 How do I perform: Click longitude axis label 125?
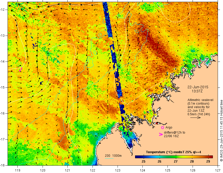(x=168, y=170)
